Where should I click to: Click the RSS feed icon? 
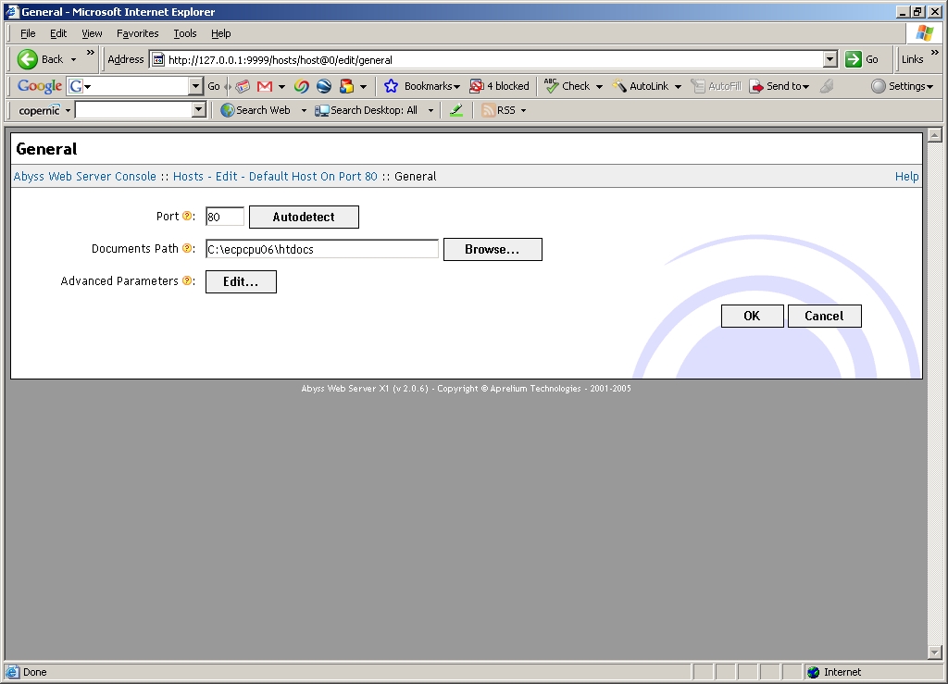pyautogui.click(x=488, y=110)
